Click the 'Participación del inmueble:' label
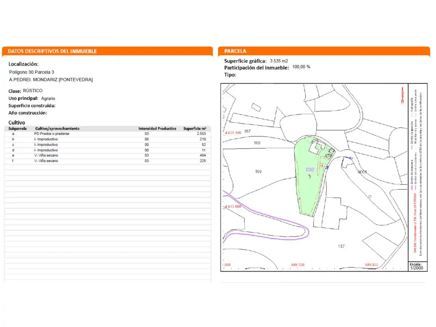This screenshot has height=327, width=436. 256,68
